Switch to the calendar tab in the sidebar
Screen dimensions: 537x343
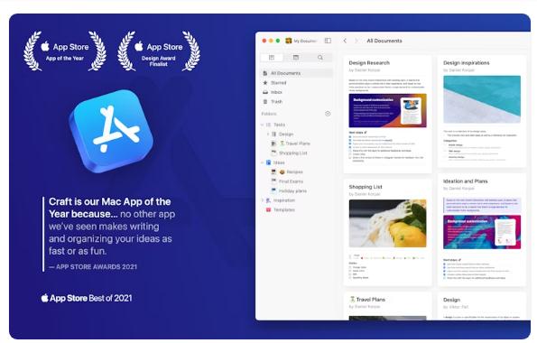click(296, 58)
